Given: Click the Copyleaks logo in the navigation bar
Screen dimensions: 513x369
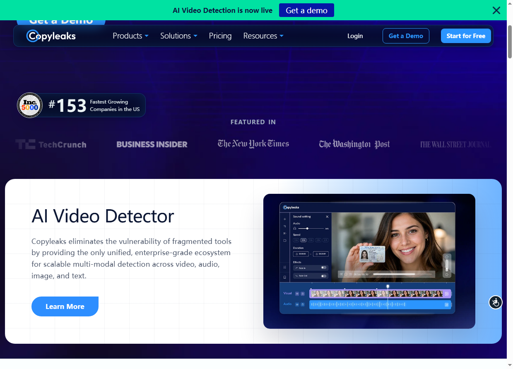Looking at the screenshot, I should [51, 36].
